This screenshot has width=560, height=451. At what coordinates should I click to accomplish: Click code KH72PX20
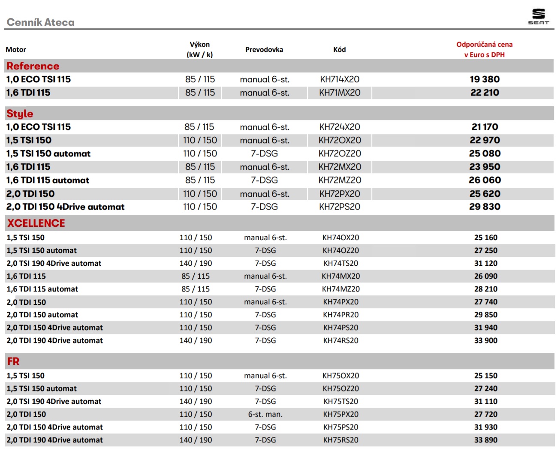[x=340, y=194]
